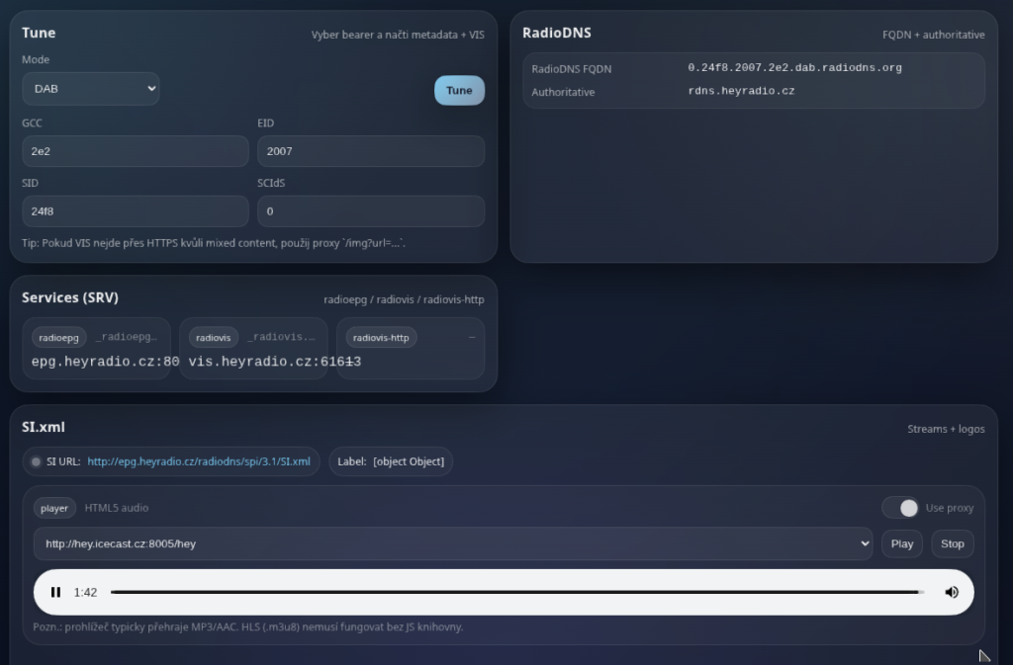Focus the GCC input field
This screenshot has width=1013, height=665.
point(135,151)
